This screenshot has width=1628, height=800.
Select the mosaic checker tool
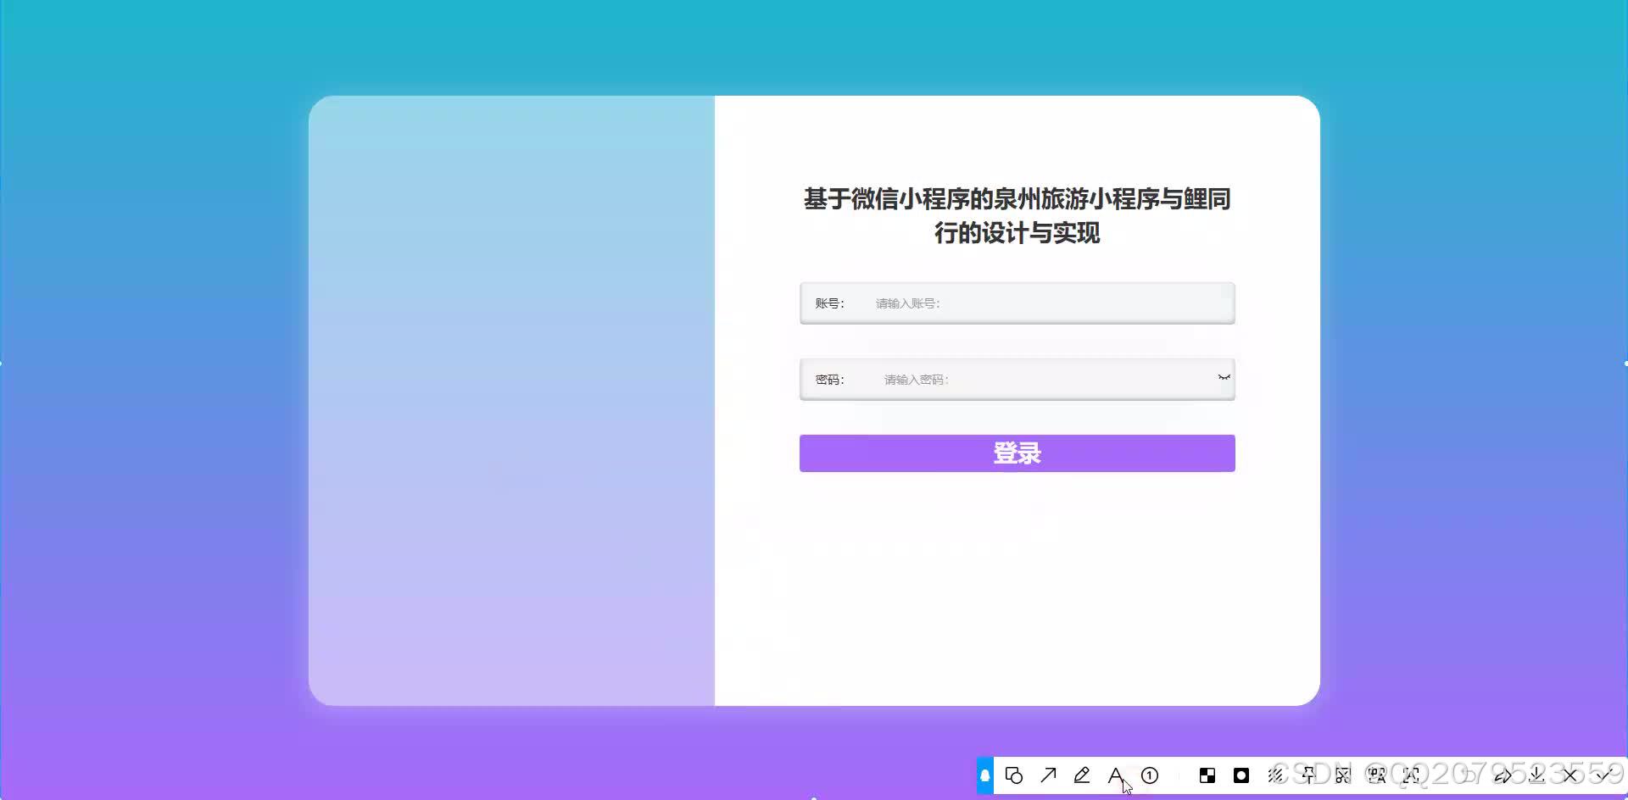tap(1207, 775)
